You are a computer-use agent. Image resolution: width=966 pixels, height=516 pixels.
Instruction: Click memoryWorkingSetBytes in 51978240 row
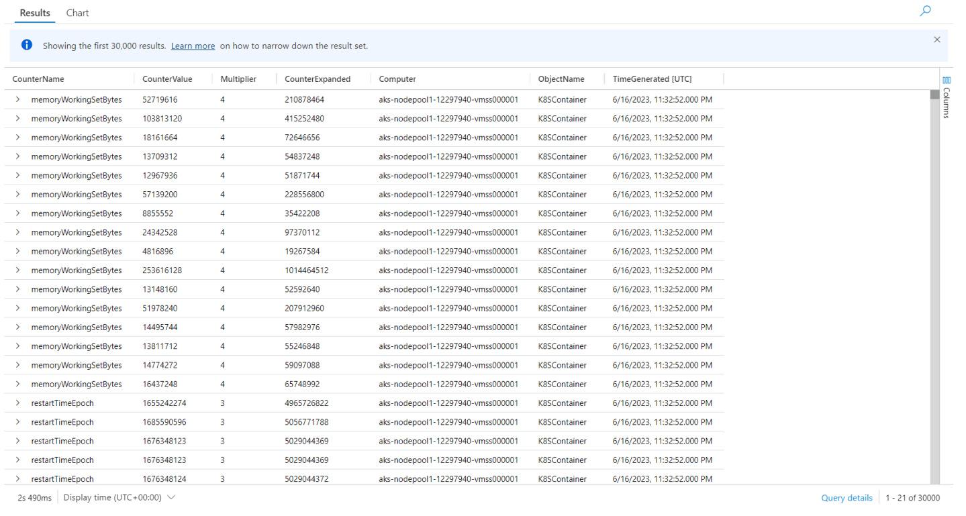(x=77, y=308)
